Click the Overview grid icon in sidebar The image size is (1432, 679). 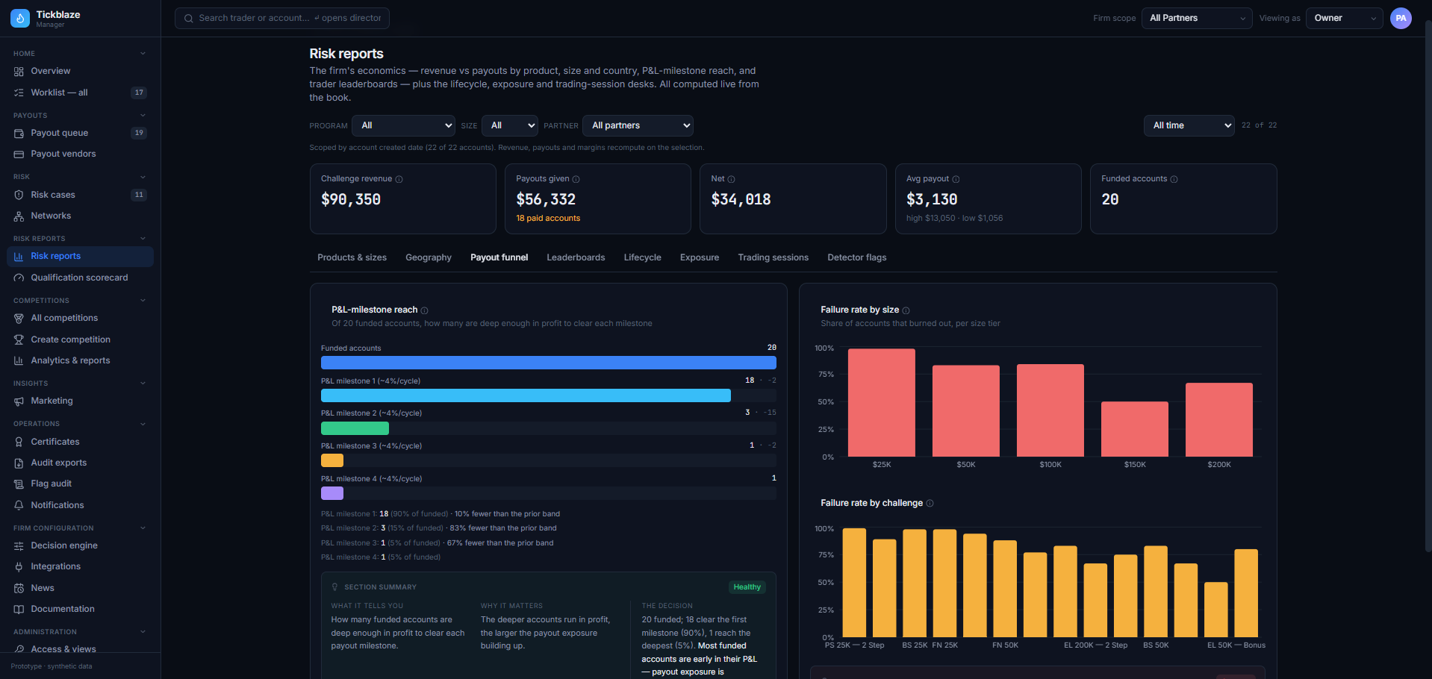(19, 72)
